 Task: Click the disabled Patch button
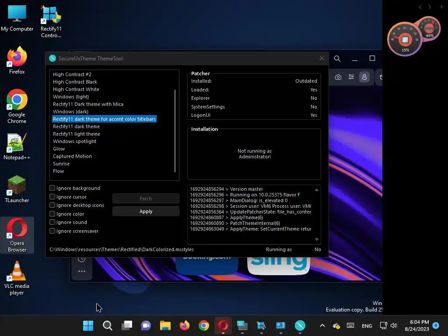pyautogui.click(x=146, y=199)
